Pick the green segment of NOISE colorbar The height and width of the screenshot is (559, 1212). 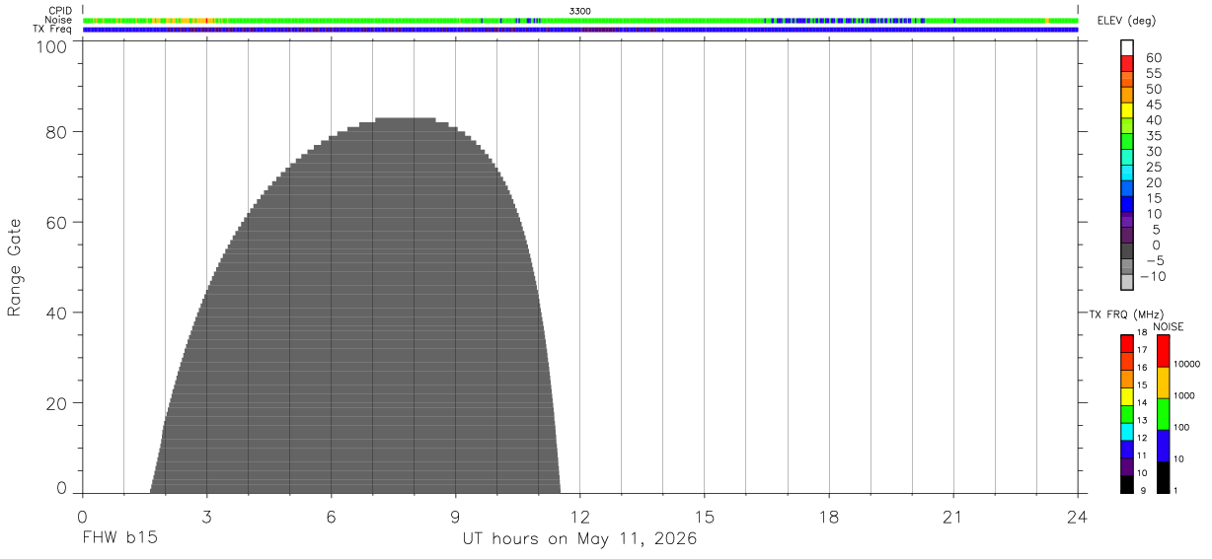tap(1163, 414)
